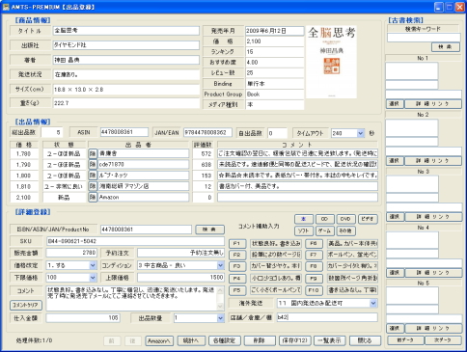Open the 下限価格 100 dropdown
Image resolution: width=467 pixels, height=352 pixels.
(93, 278)
